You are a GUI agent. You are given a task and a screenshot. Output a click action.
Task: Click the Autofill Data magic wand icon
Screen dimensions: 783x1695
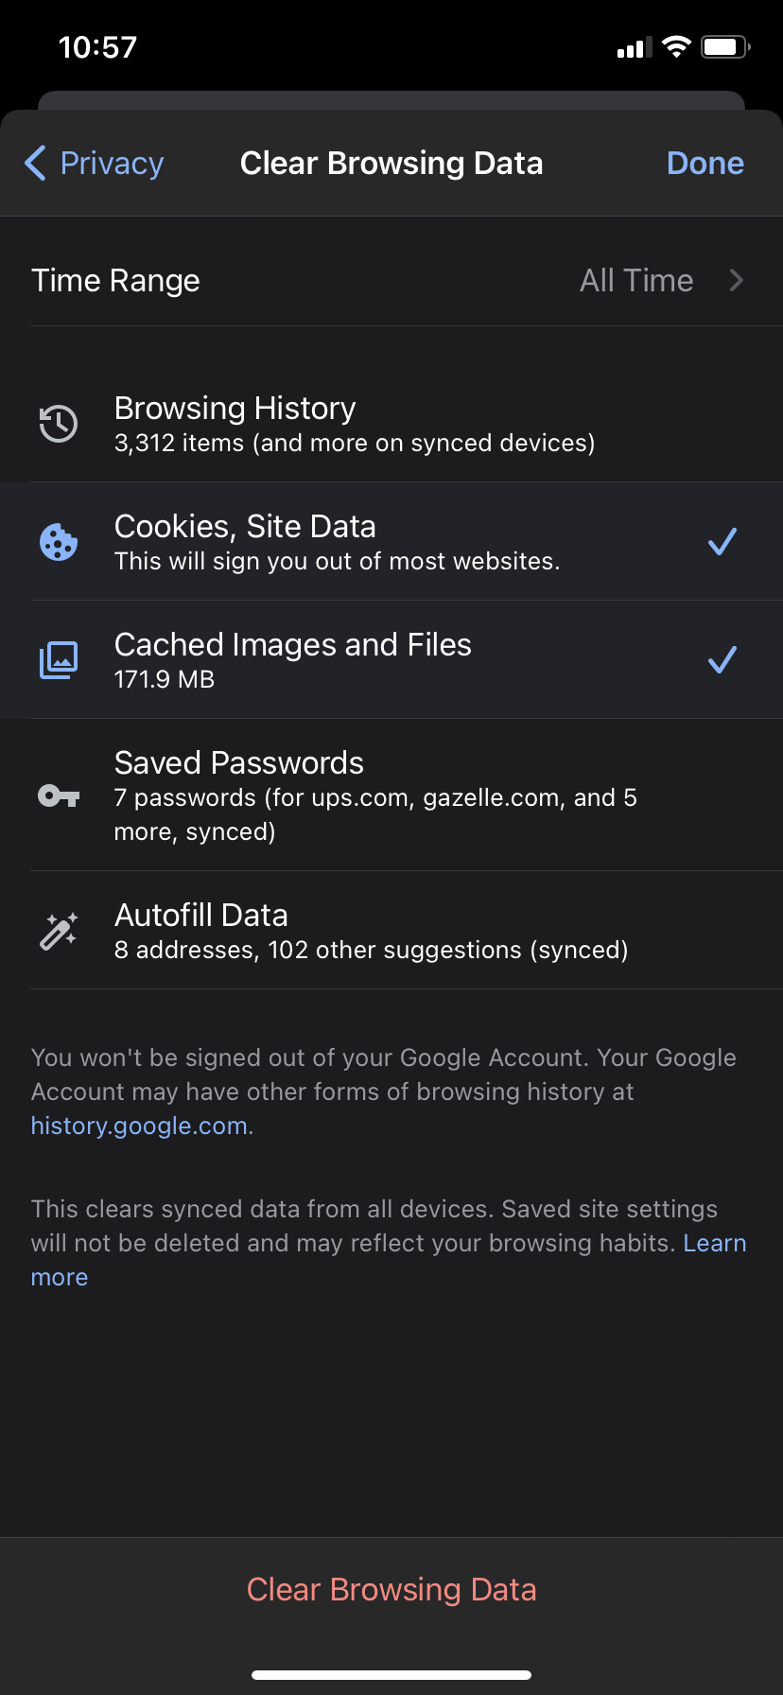[58, 930]
